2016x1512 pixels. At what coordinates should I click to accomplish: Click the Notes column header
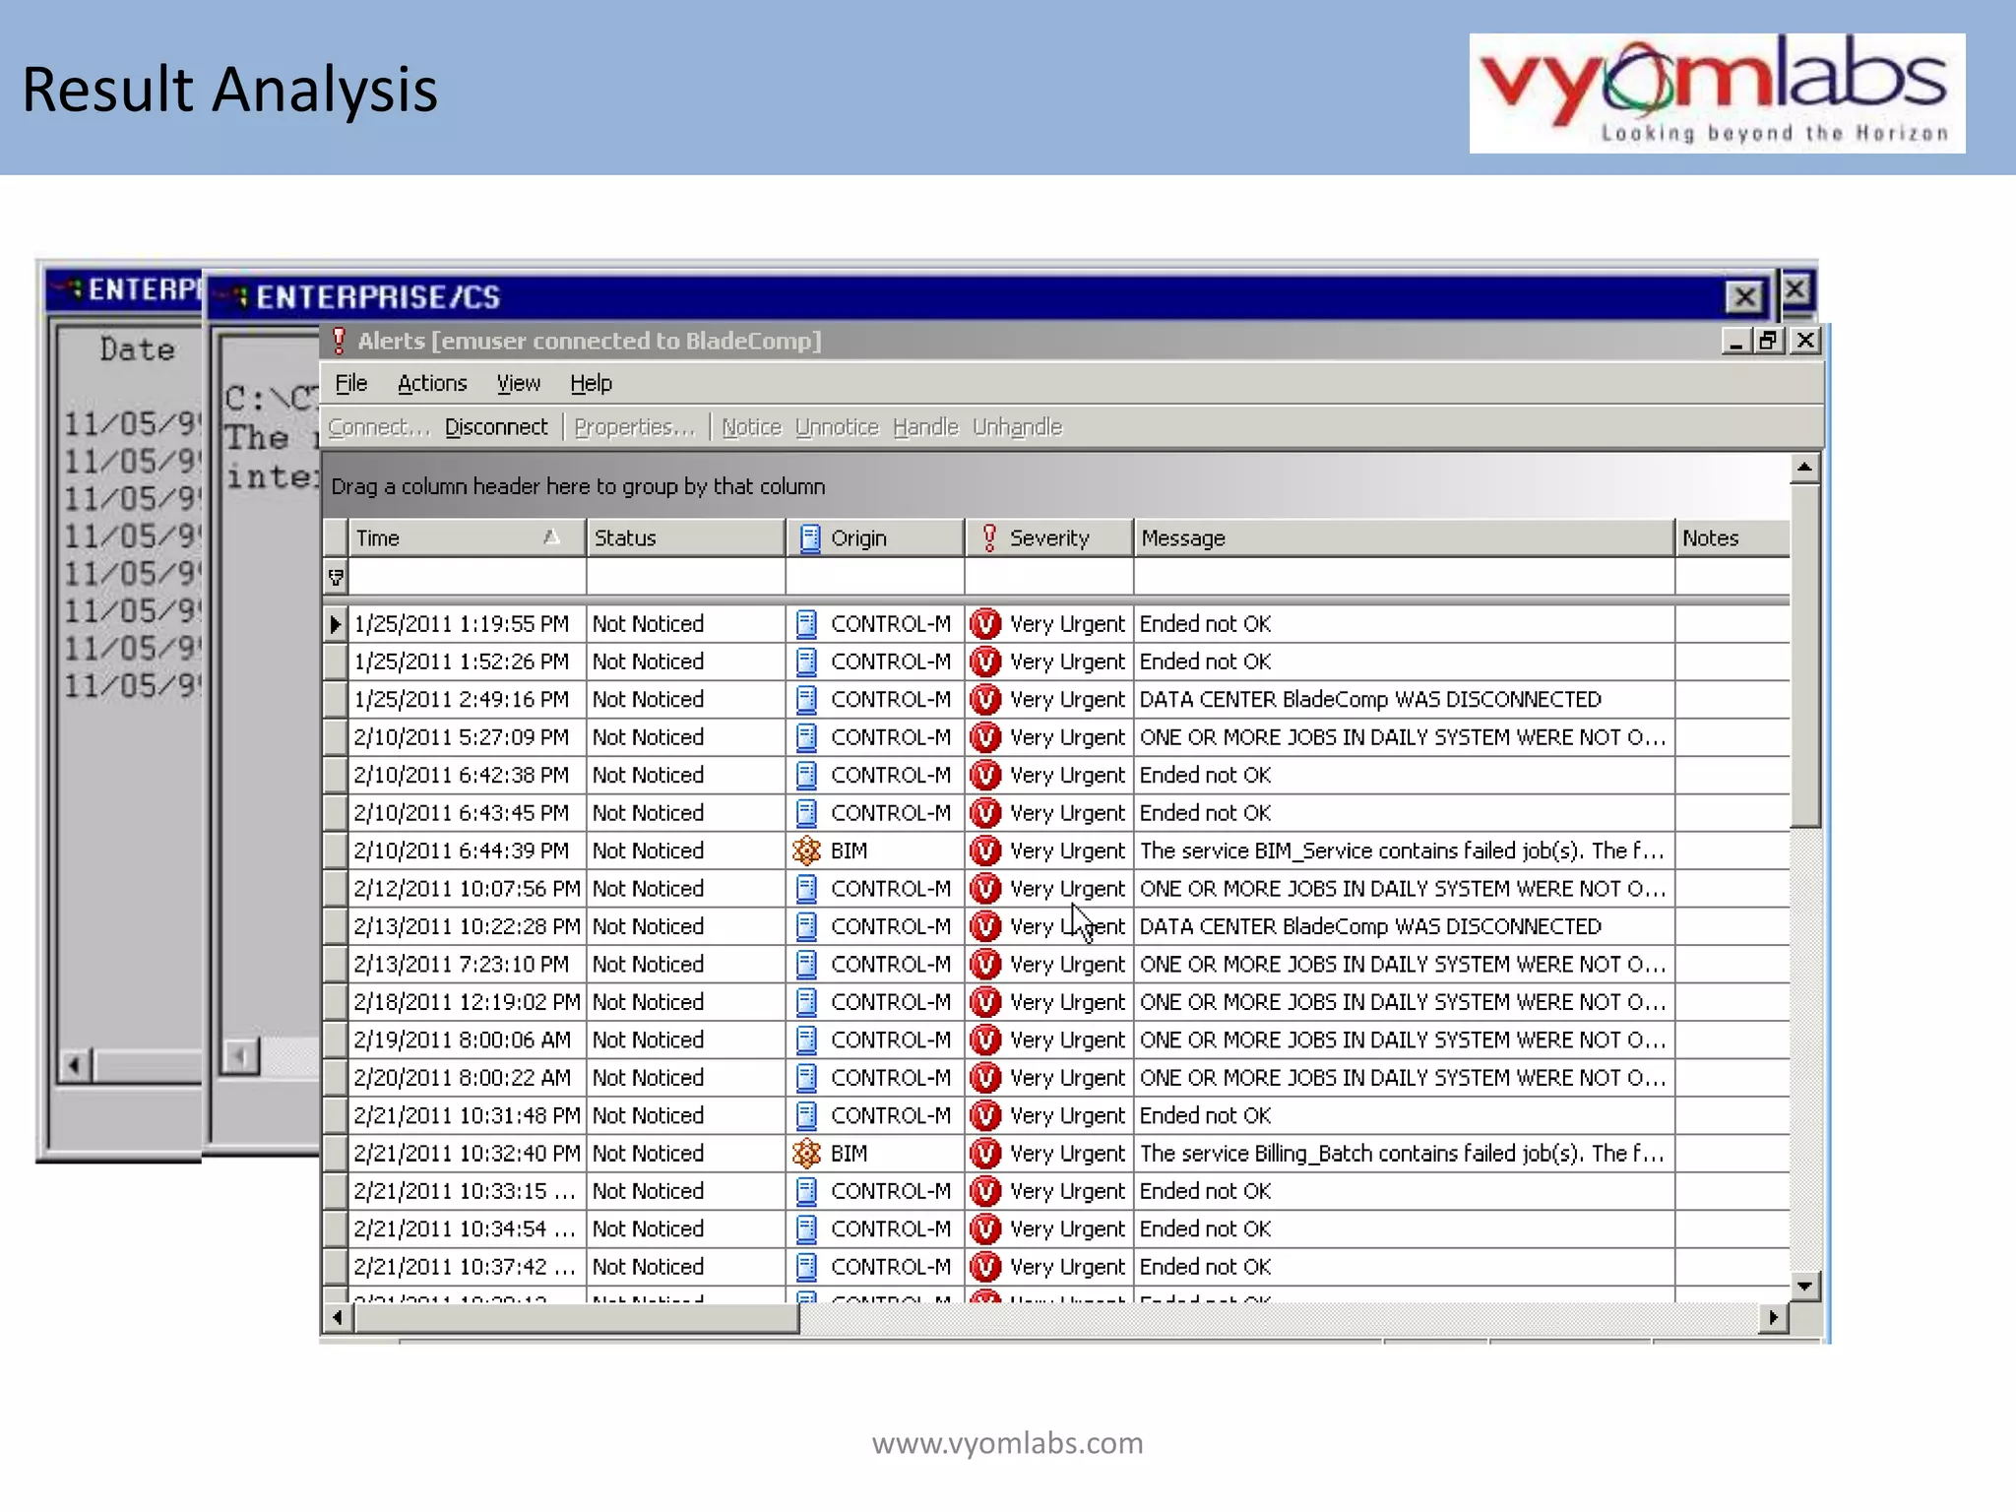[1732, 537]
